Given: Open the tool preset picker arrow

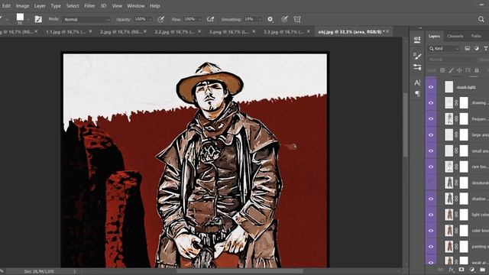Looking at the screenshot, I should [7, 19].
